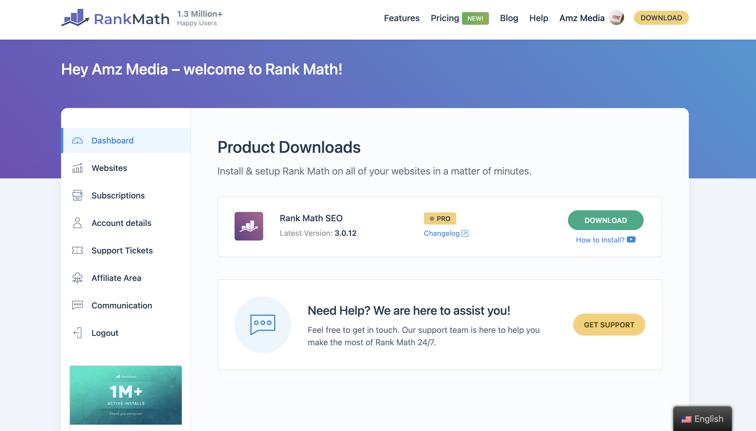Click the Account details person icon
The height and width of the screenshot is (431, 756).
point(77,223)
